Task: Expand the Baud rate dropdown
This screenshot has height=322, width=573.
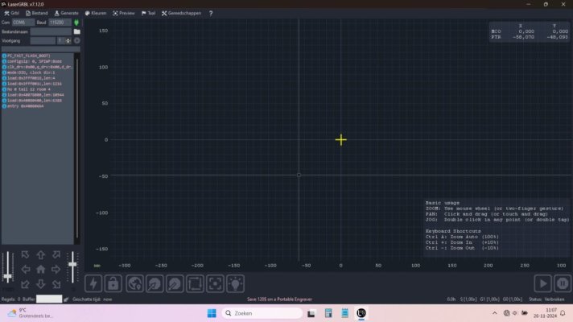Action: (60, 23)
